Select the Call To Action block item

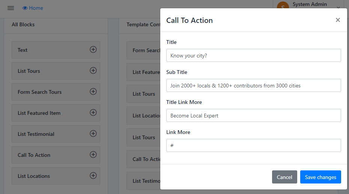click(x=34, y=155)
